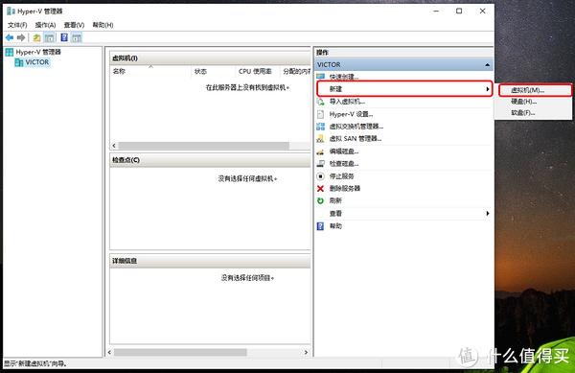
Task: Click 导入虚拟机 import icon
Action: (x=320, y=102)
